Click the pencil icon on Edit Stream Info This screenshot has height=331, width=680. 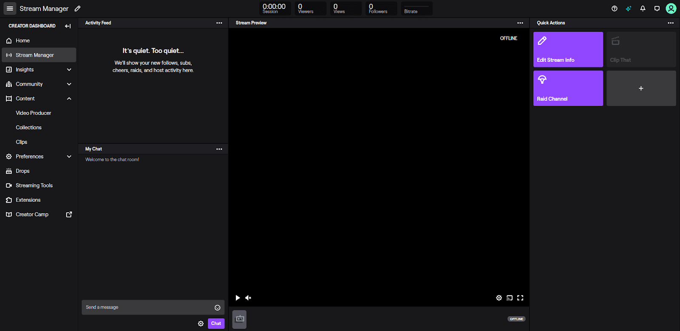[x=542, y=41]
